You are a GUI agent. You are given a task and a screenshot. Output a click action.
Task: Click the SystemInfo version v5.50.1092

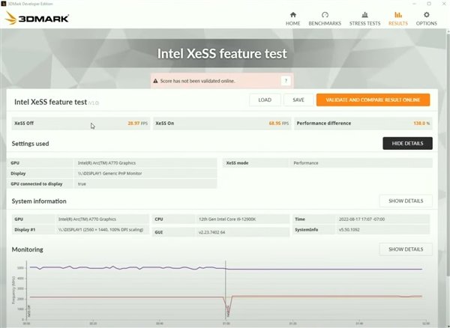coord(349,230)
